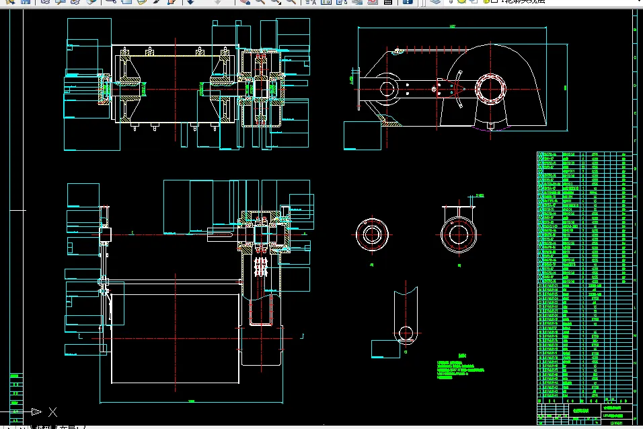
Task: Click the Undo arrow icon
Action: click(x=190, y=1)
